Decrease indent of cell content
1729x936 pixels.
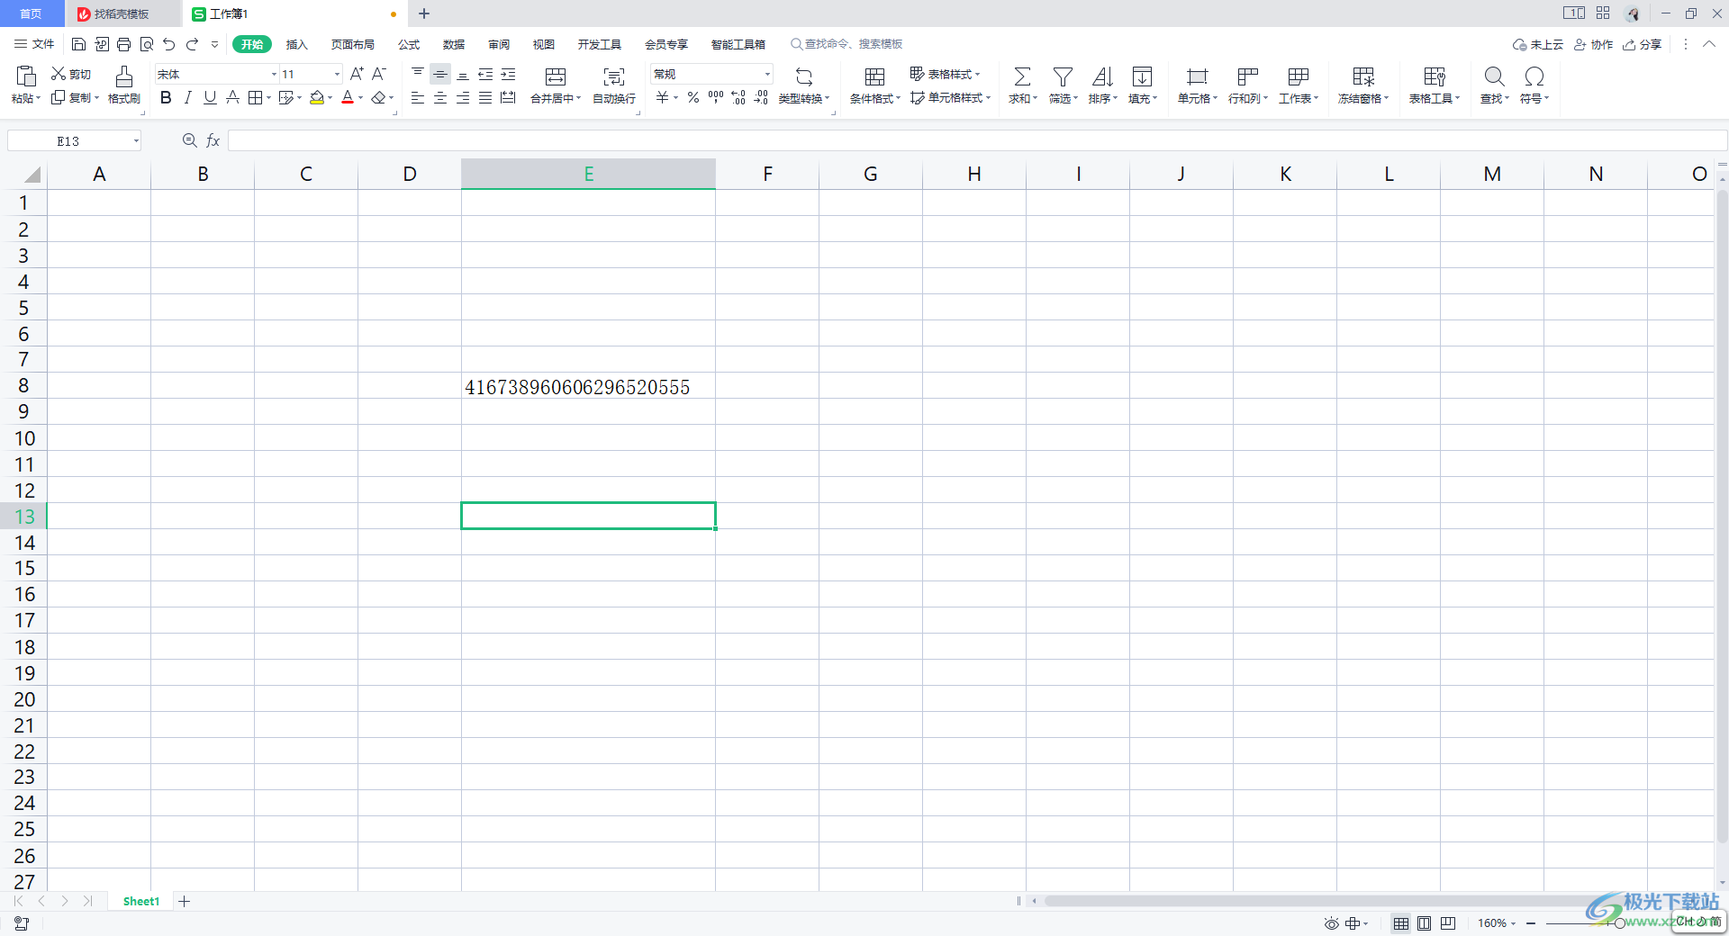[x=485, y=74]
